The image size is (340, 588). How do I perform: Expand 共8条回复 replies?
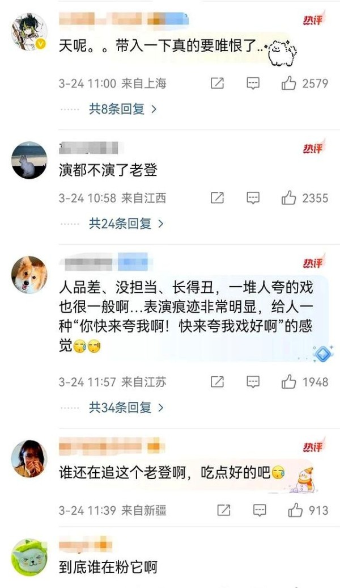(x=122, y=109)
